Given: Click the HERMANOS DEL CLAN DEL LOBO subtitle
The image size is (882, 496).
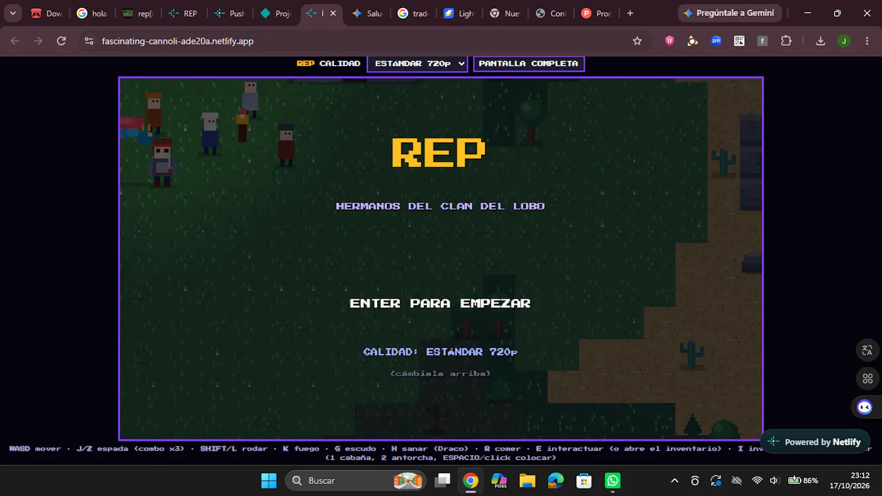Looking at the screenshot, I should point(440,206).
